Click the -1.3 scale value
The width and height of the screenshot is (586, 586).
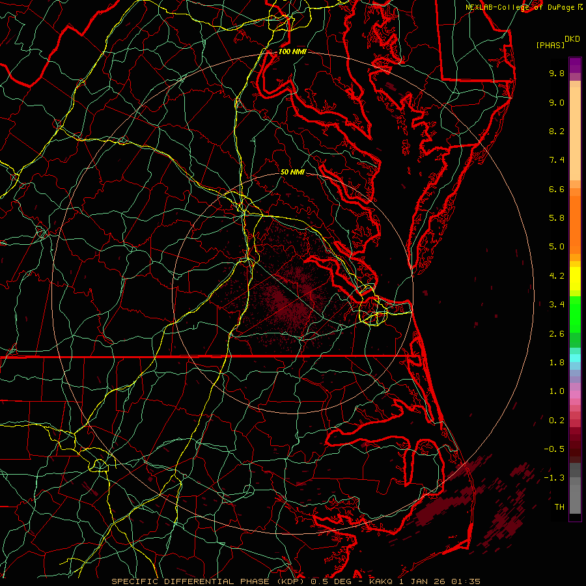554,478
